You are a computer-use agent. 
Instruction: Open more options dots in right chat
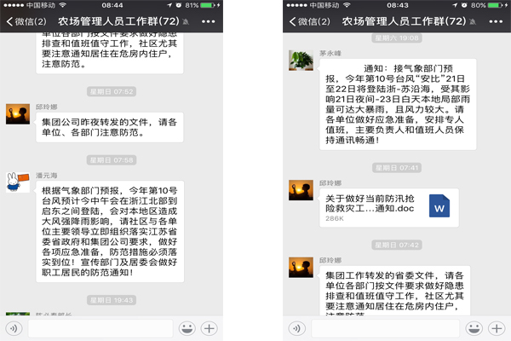[496, 21]
